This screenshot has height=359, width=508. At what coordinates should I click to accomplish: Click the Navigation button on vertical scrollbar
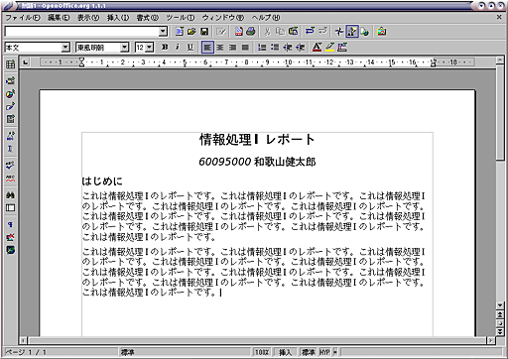500,322
